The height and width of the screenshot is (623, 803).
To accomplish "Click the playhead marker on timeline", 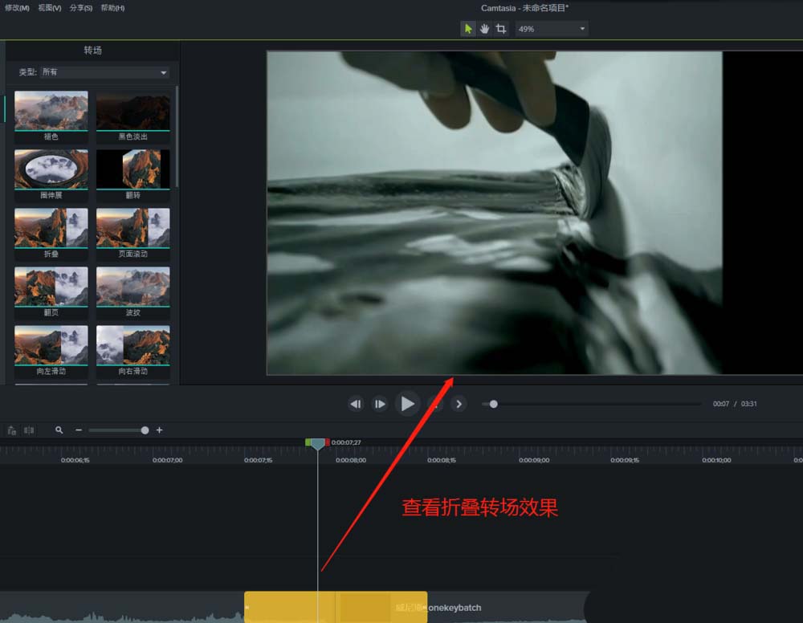I will tap(318, 443).
